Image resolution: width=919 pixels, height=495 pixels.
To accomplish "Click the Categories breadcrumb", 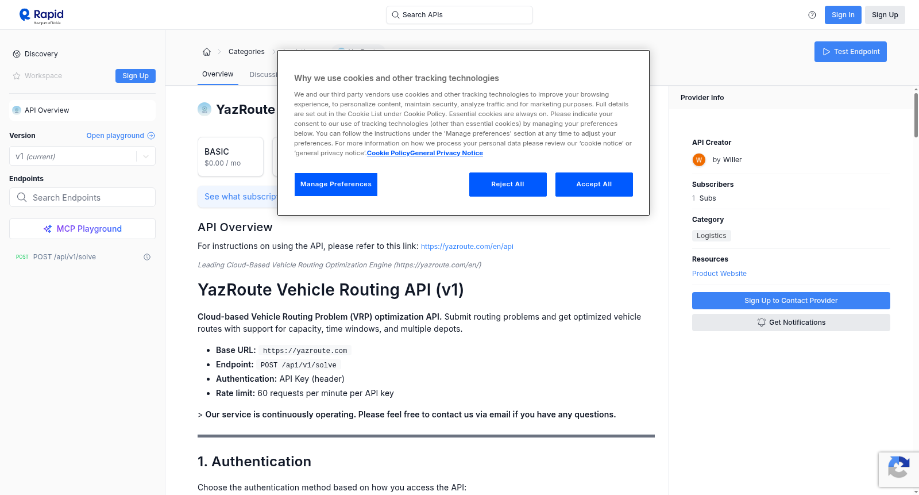I will pyautogui.click(x=246, y=52).
